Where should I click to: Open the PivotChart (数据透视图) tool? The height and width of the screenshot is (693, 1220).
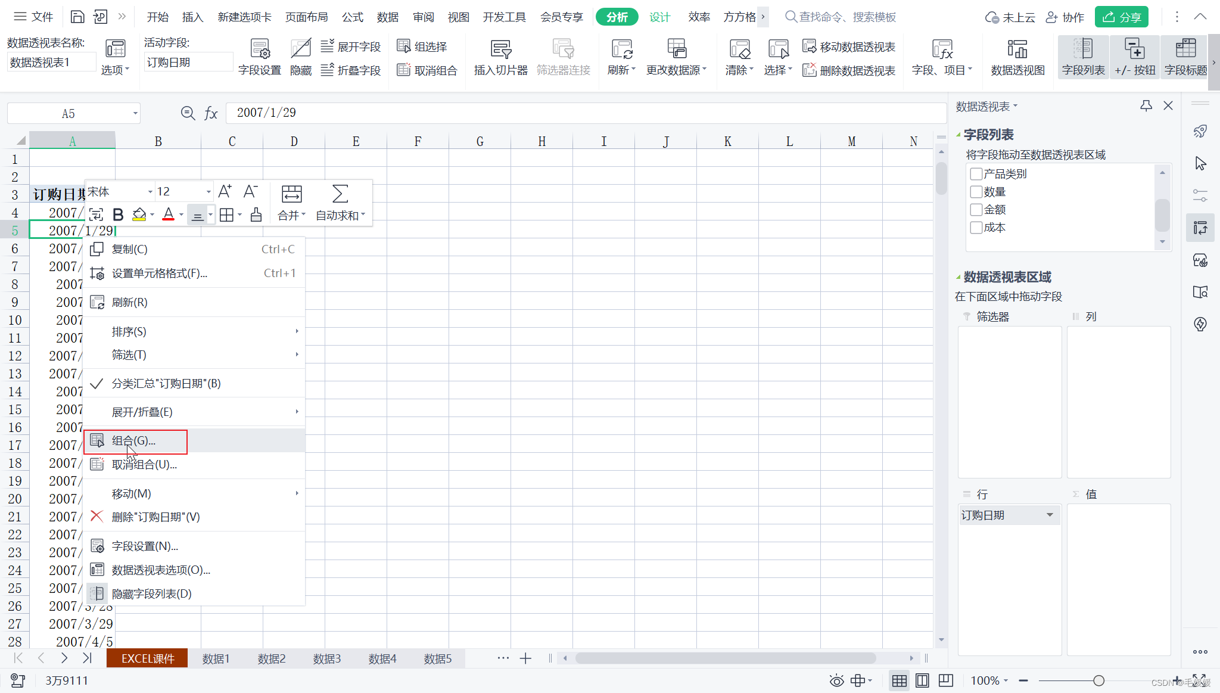[x=1017, y=49]
